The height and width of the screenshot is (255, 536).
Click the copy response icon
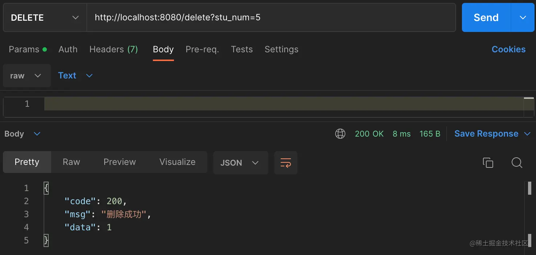pyautogui.click(x=488, y=162)
